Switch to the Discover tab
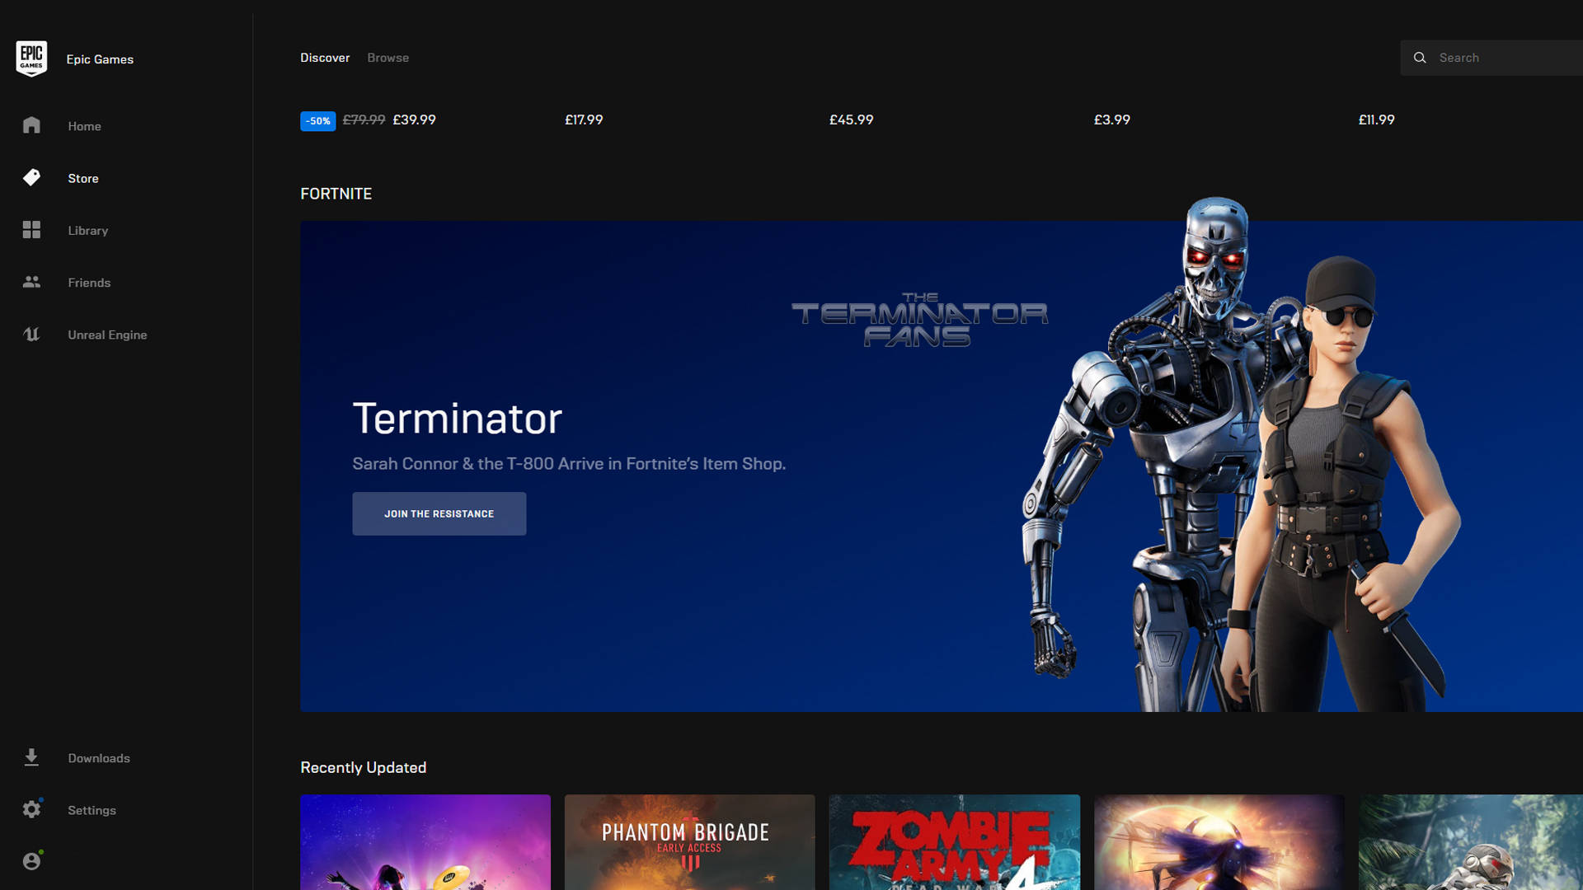The width and height of the screenshot is (1583, 890). (x=325, y=58)
